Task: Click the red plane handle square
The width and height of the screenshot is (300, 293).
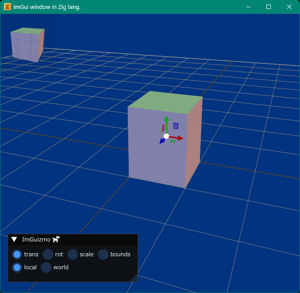Action: click(163, 128)
